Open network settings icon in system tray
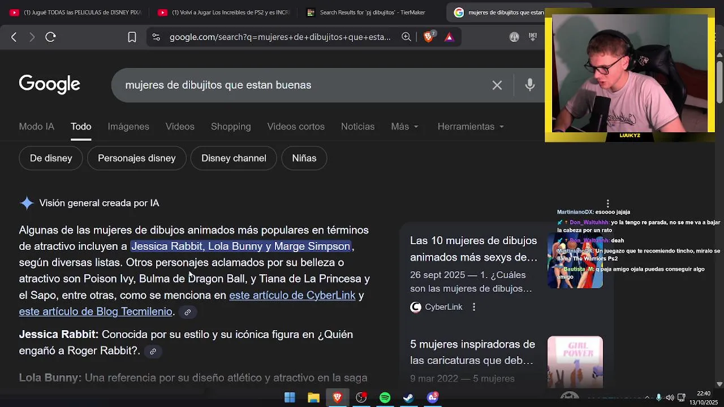The width and height of the screenshot is (724, 407). [x=682, y=397]
